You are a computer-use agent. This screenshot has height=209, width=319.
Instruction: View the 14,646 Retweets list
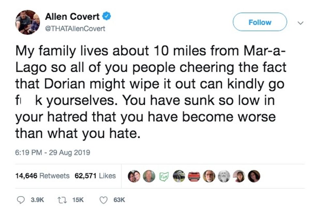[x=42, y=176]
